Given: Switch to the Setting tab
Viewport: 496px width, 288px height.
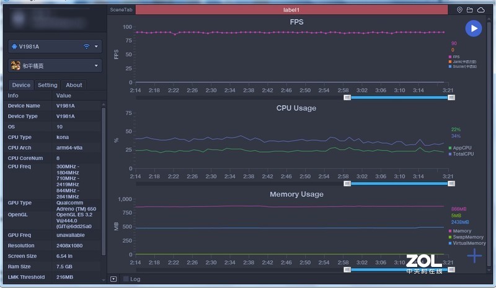Looking at the screenshot, I should click(x=47, y=85).
